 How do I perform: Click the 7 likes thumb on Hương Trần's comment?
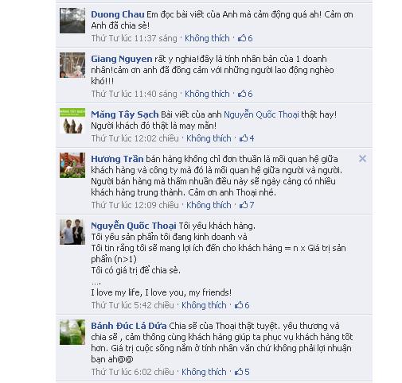(x=247, y=205)
